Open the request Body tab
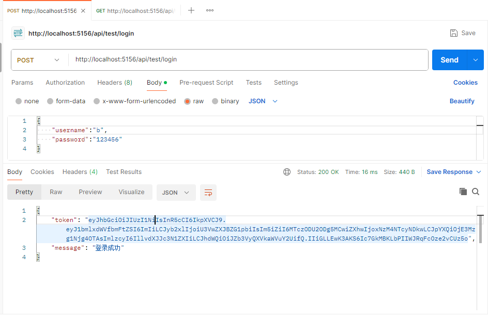The height and width of the screenshot is (318, 488). coord(157,83)
